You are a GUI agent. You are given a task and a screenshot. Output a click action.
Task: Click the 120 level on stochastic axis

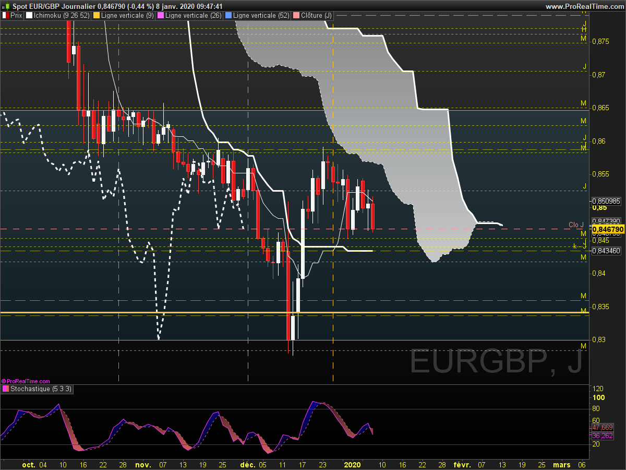[x=598, y=389]
